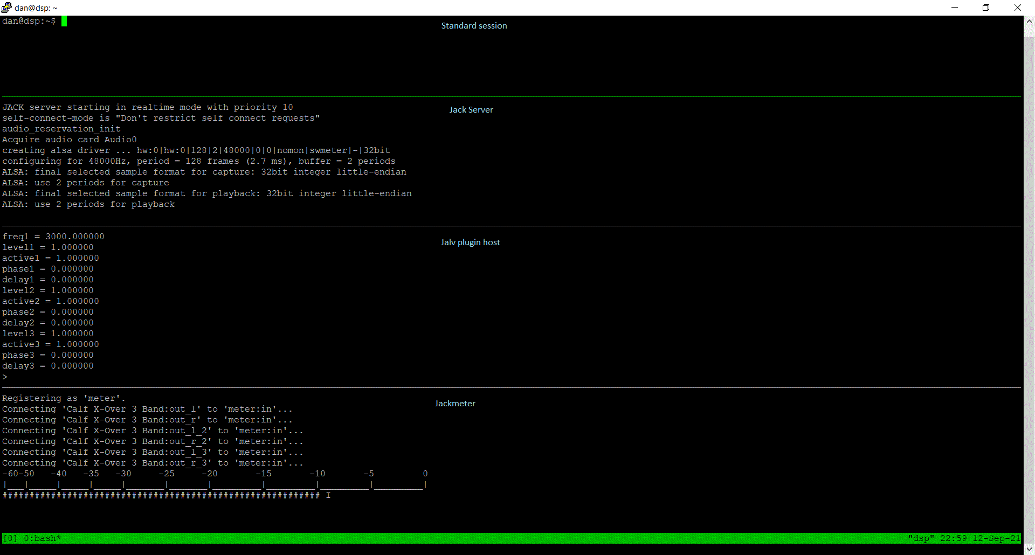This screenshot has height=555, width=1035.
Task: Click the 'level1 = 1.000000' line
Action: point(48,247)
